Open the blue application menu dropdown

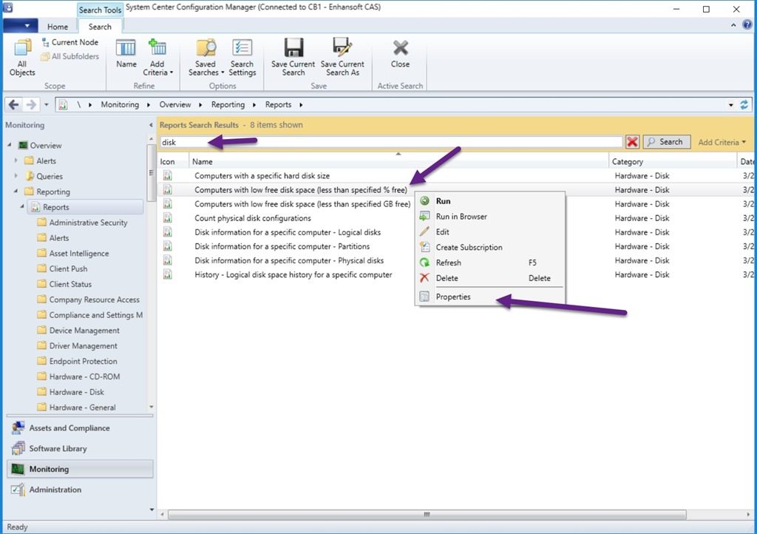pyautogui.click(x=20, y=26)
